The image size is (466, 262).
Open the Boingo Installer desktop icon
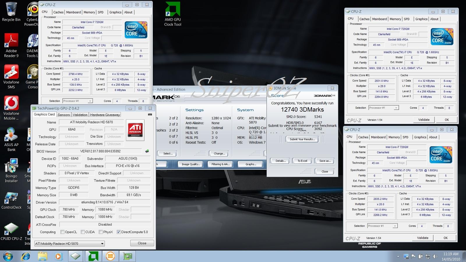tap(11, 170)
